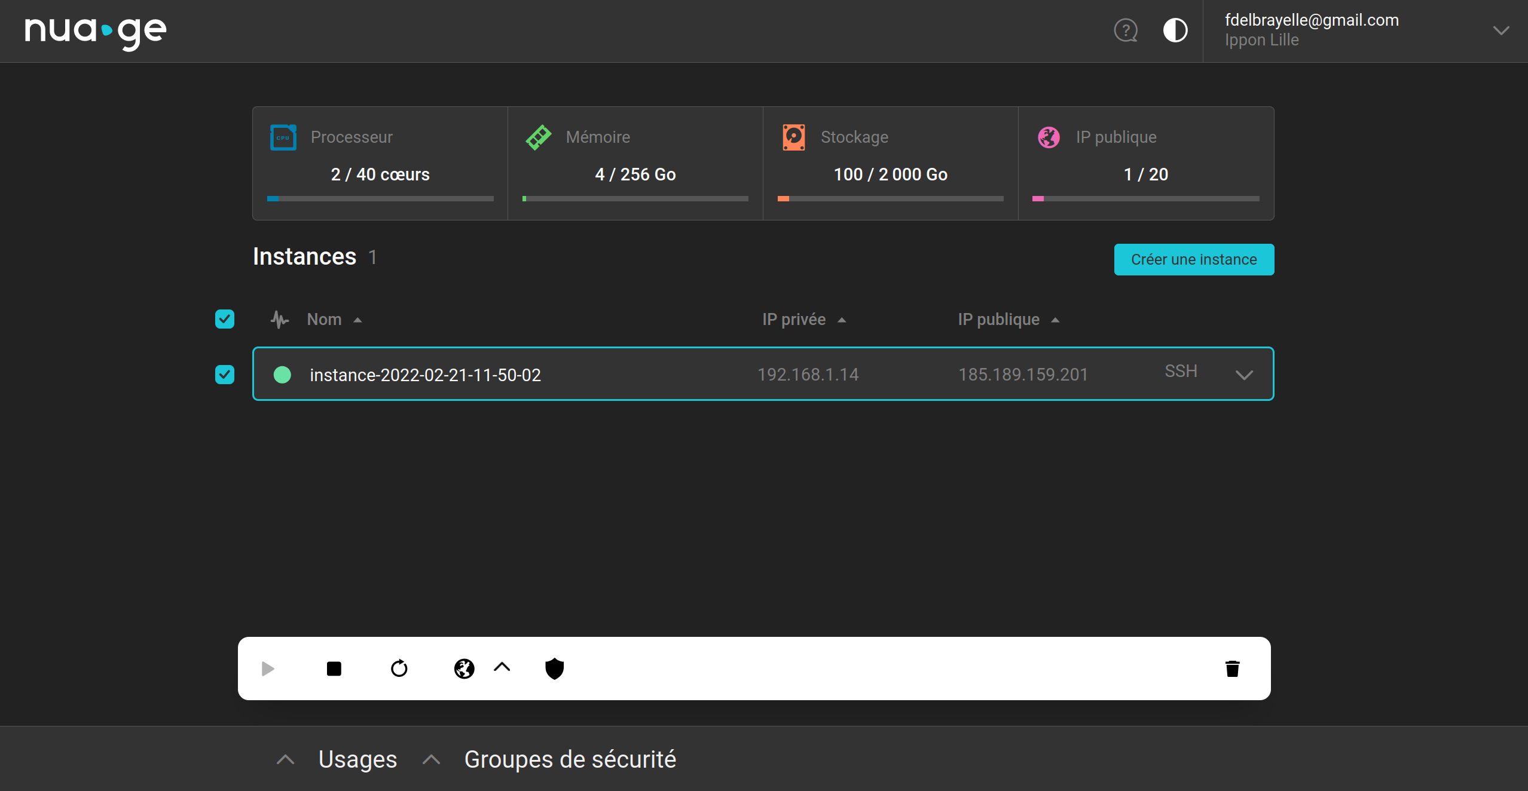Open SSH connection for the instance

click(1180, 371)
